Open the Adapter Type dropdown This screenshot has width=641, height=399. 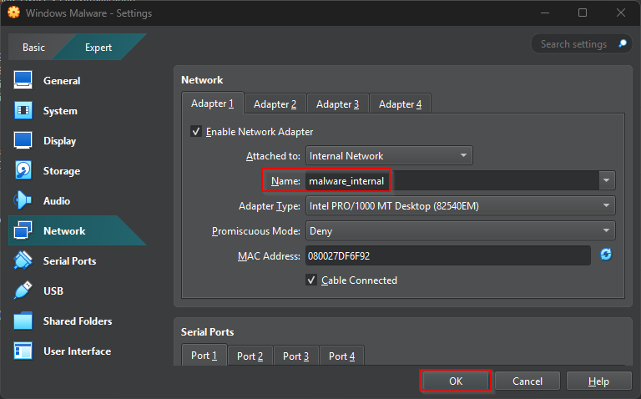(460, 205)
